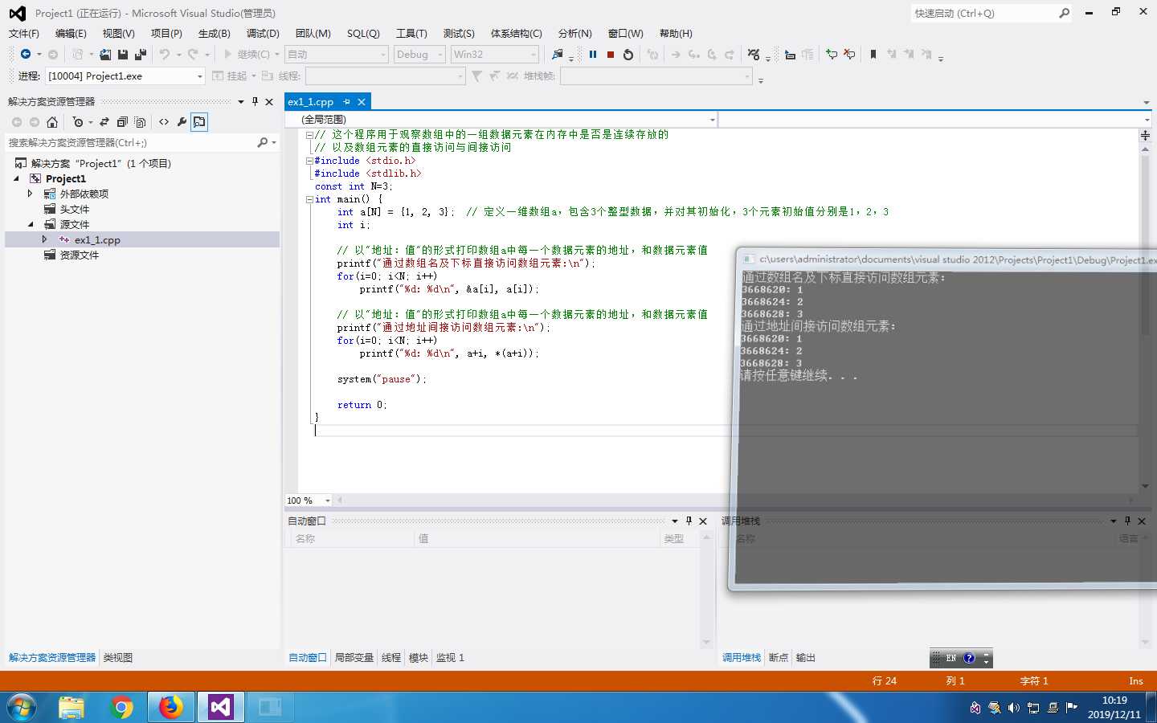Collapse main() function outlining toggle
Image resolution: width=1157 pixels, height=723 pixels.
309,199
